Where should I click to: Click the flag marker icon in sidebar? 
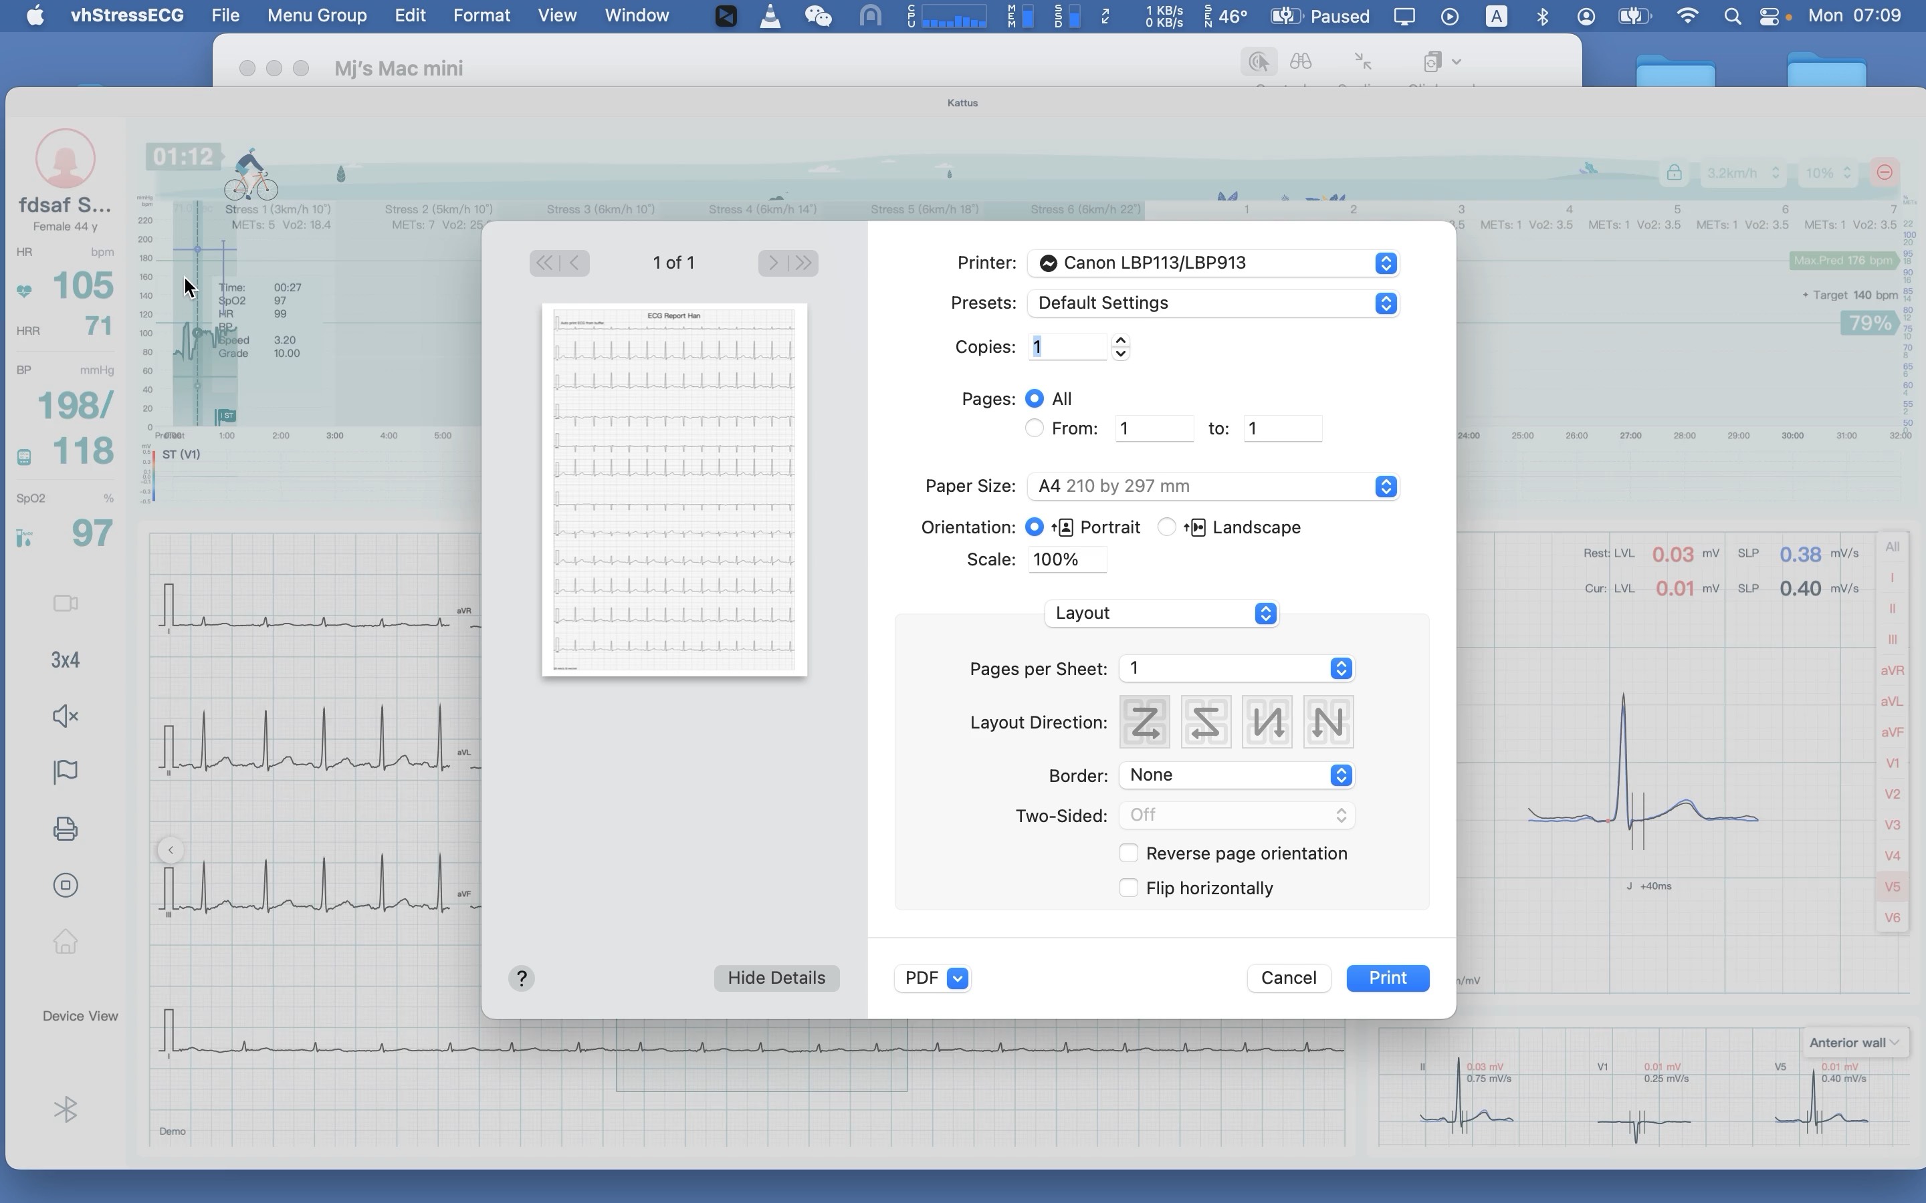(x=66, y=772)
